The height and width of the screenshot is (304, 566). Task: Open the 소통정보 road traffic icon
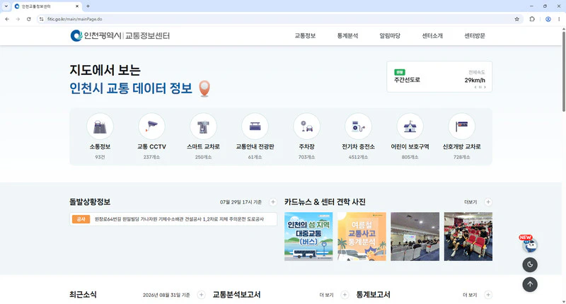point(100,127)
